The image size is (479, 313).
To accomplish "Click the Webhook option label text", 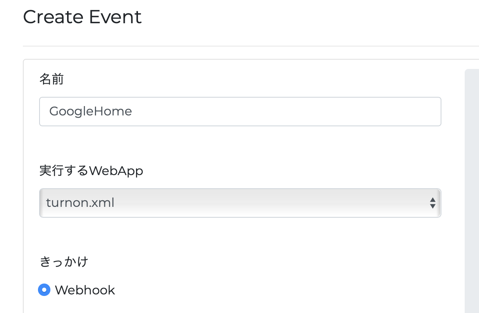I will pos(85,290).
